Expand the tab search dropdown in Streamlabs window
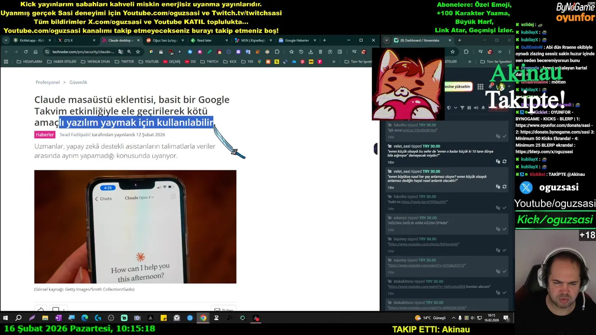 tap(386, 40)
